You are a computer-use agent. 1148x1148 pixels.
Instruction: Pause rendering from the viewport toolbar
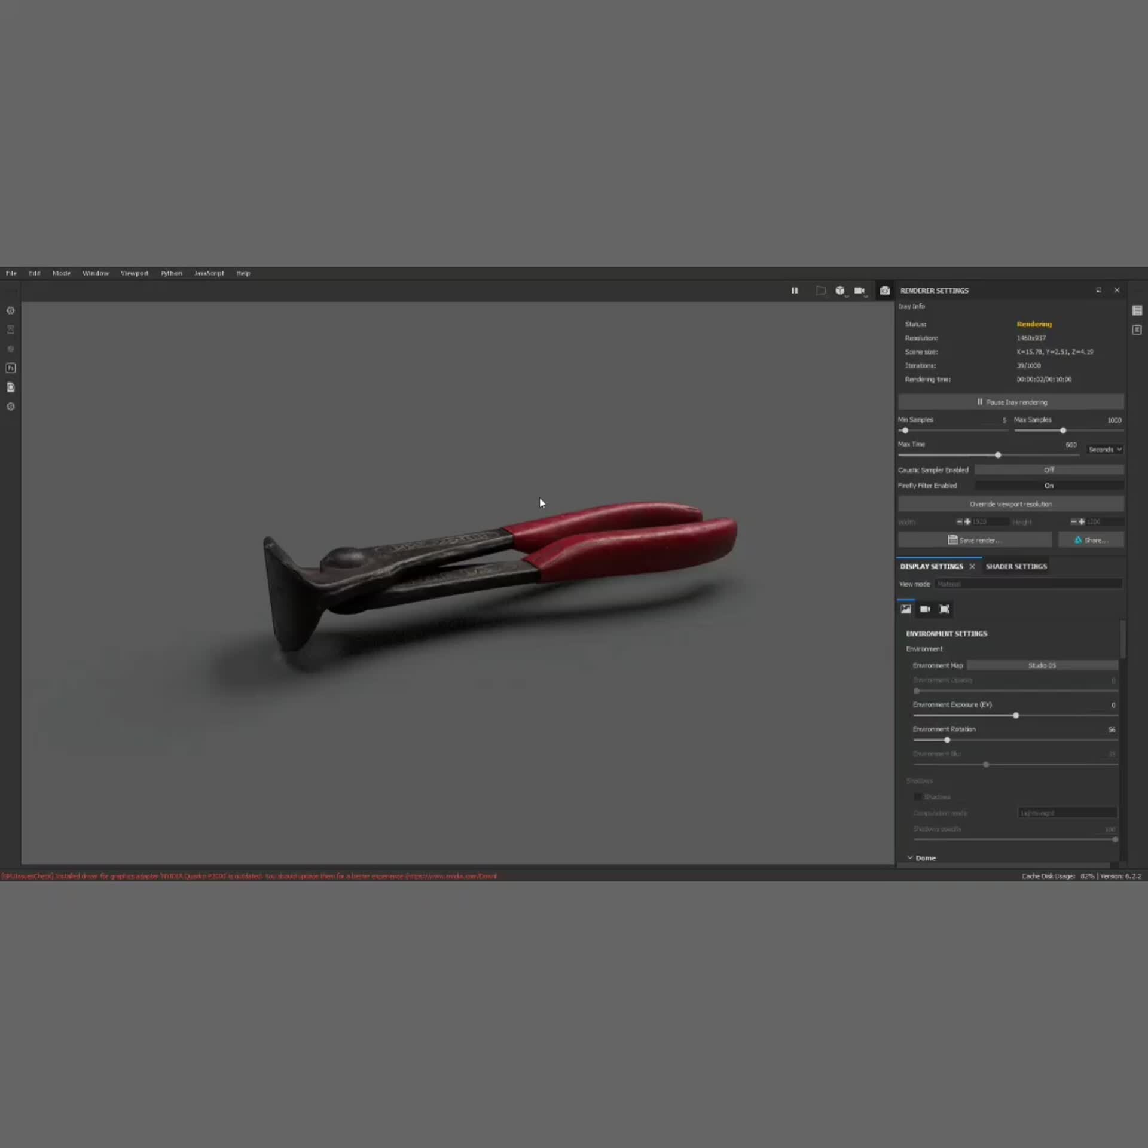point(795,291)
